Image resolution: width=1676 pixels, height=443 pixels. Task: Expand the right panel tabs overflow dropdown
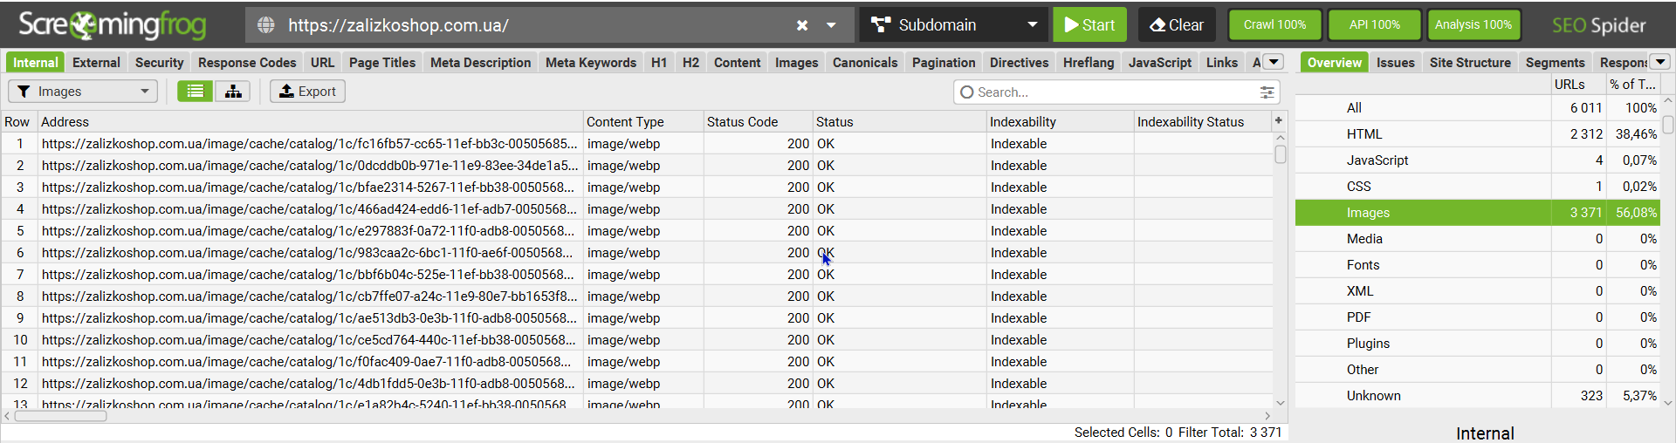pos(1660,62)
